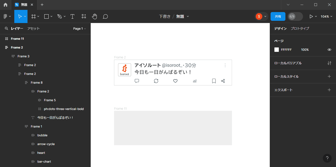This screenshot has height=167, width=336.
Task: Switch to the レイヤー tab
Action: tap(17, 29)
